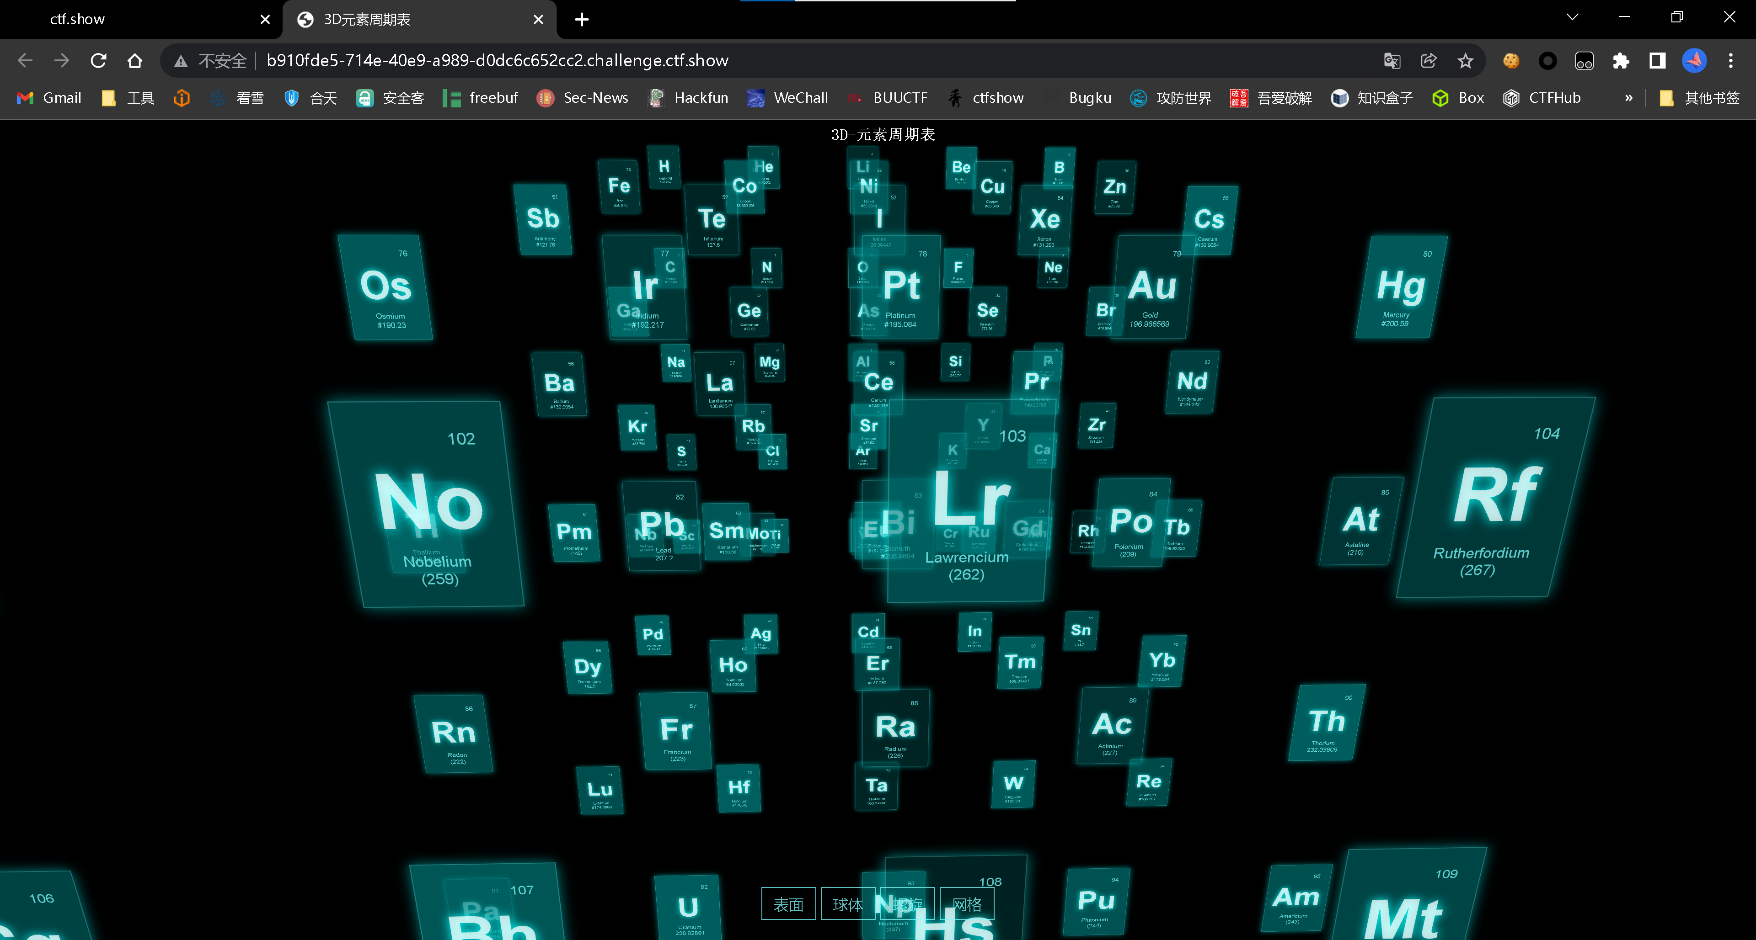The image size is (1756, 940).
Task: Click inside the address bar
Action: click(818, 60)
